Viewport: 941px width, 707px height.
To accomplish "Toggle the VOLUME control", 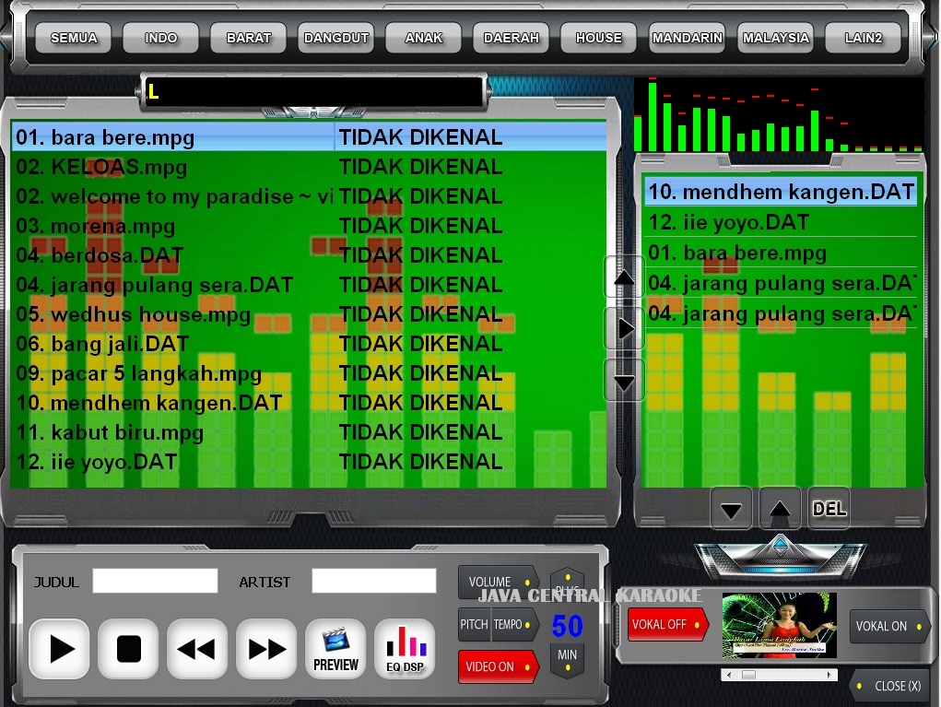I will pos(498,582).
